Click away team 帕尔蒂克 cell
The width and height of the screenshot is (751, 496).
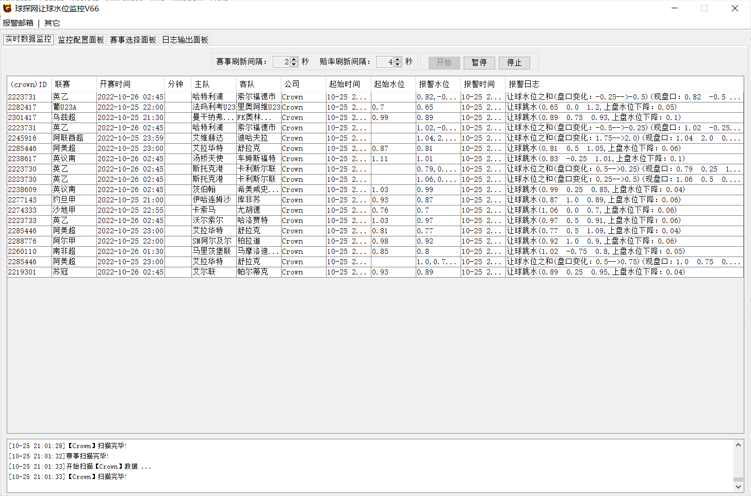pos(258,272)
